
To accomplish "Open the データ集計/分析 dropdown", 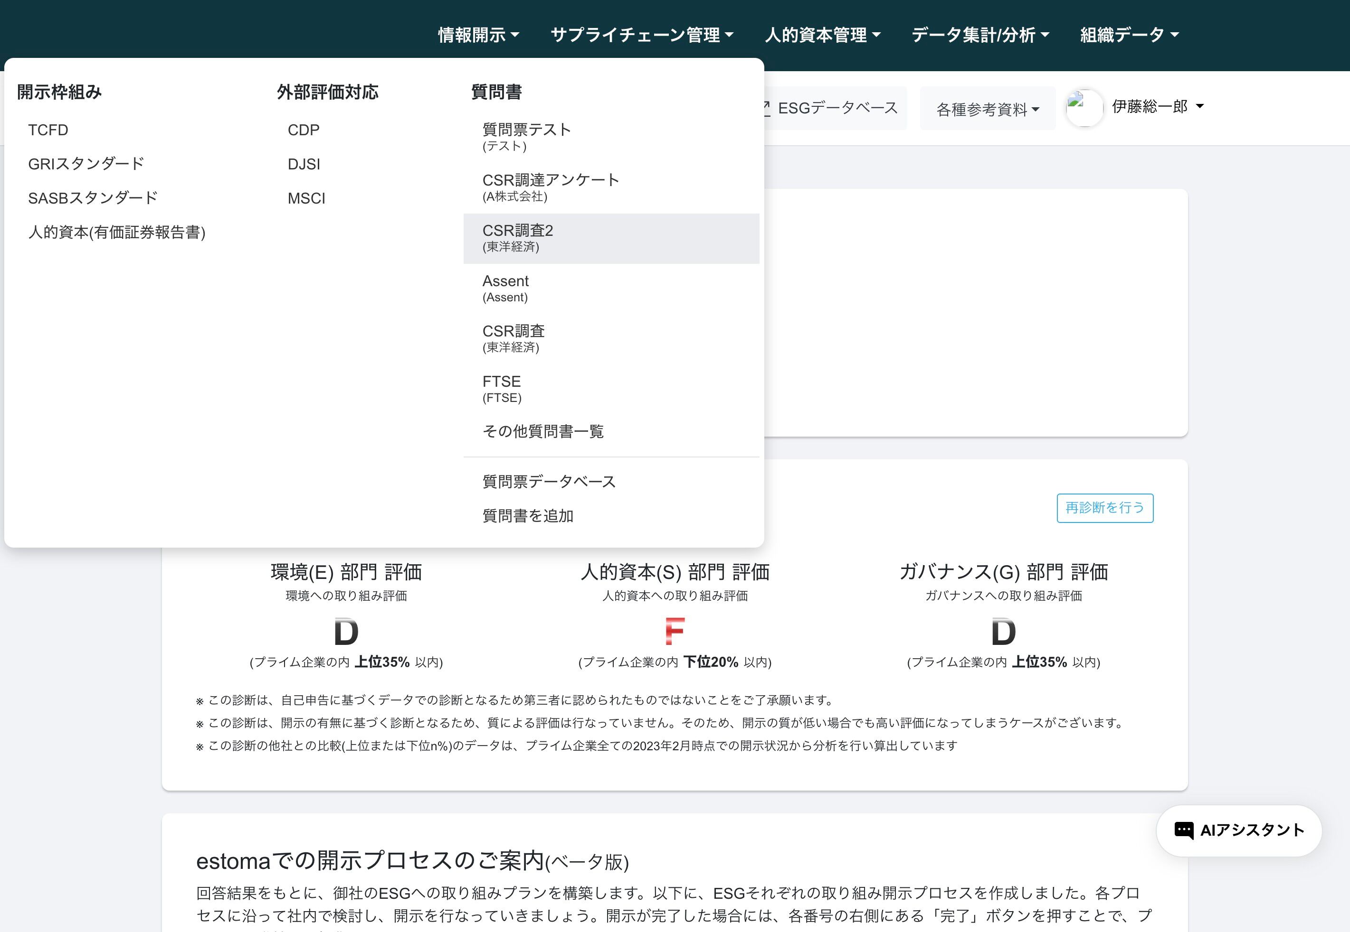I will pyautogui.click(x=980, y=35).
